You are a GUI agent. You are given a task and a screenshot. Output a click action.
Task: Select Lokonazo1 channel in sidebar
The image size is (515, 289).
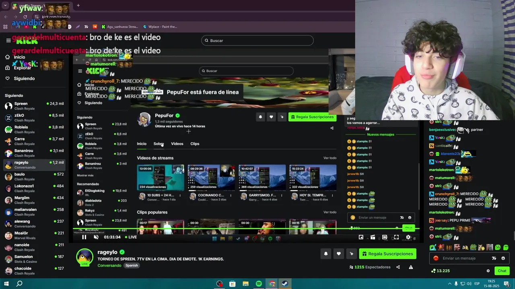pyautogui.click(x=34, y=188)
